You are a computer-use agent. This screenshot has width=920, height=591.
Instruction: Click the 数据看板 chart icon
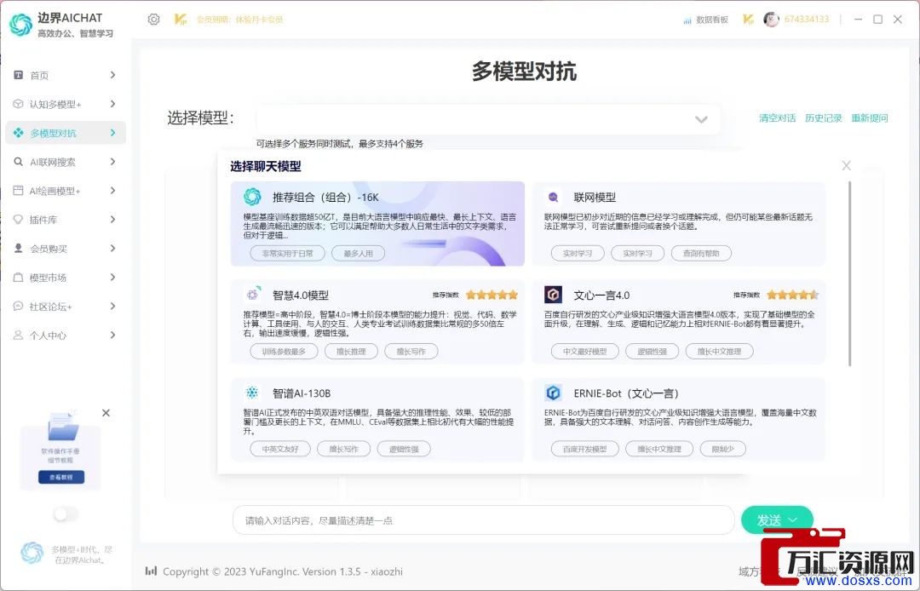pos(687,20)
